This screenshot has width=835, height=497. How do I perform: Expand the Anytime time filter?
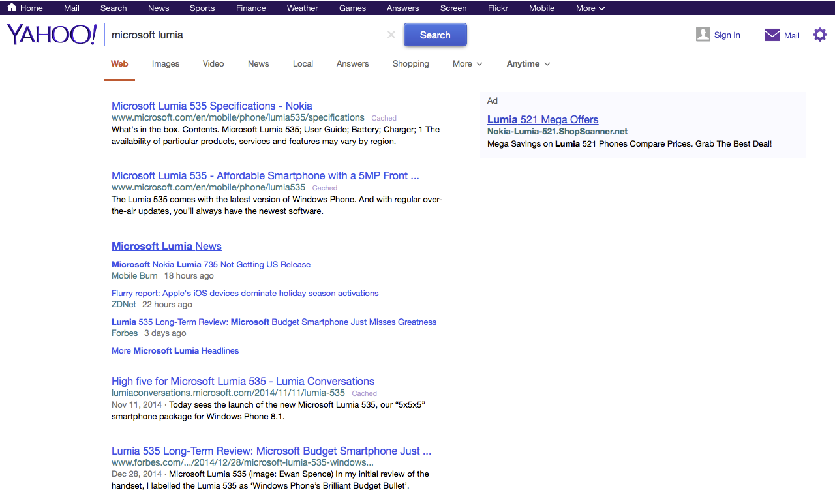(x=528, y=64)
